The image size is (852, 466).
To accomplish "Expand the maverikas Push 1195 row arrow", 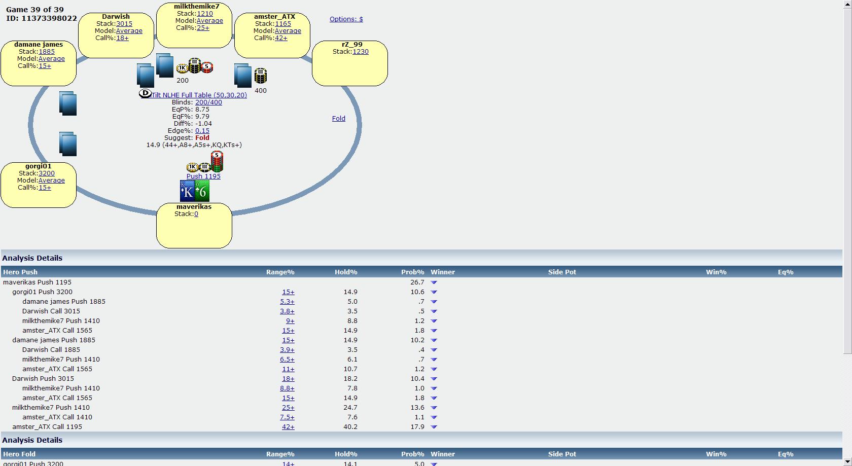I will pyautogui.click(x=434, y=282).
